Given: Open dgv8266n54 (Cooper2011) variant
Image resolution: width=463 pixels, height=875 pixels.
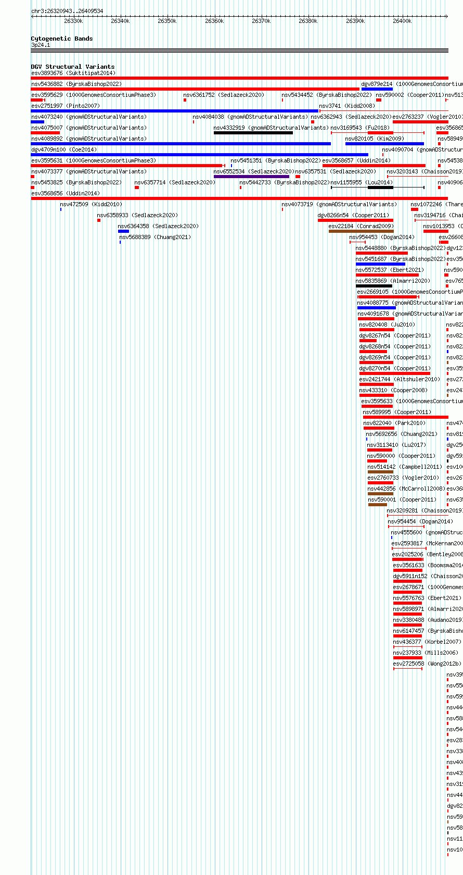Looking at the screenshot, I should tap(354, 216).
